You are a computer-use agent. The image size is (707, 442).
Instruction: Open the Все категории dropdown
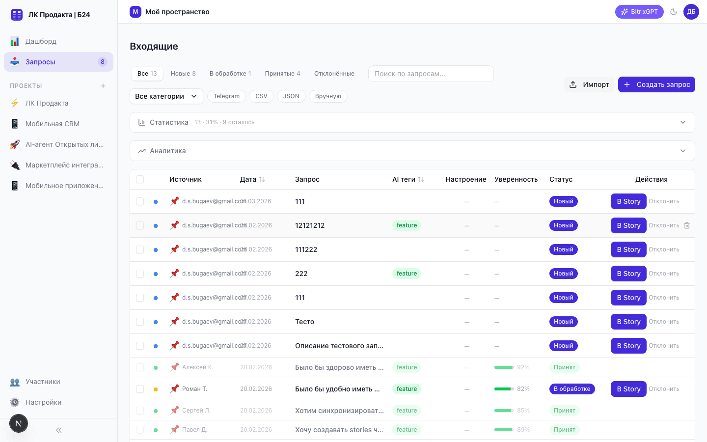click(x=166, y=96)
